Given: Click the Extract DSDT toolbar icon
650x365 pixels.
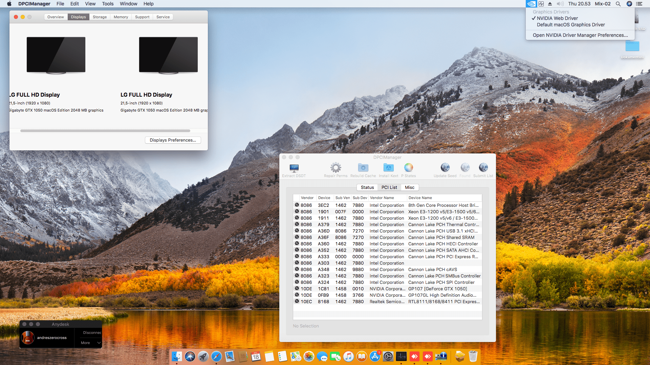Looking at the screenshot, I should [294, 168].
